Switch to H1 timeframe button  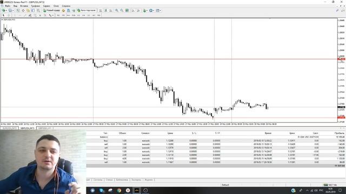point(78,16)
